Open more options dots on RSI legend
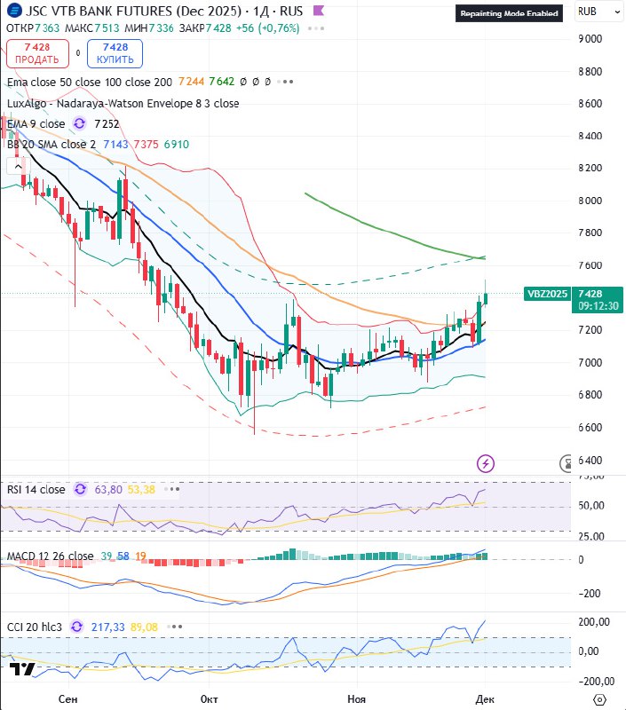 pyautogui.click(x=174, y=489)
